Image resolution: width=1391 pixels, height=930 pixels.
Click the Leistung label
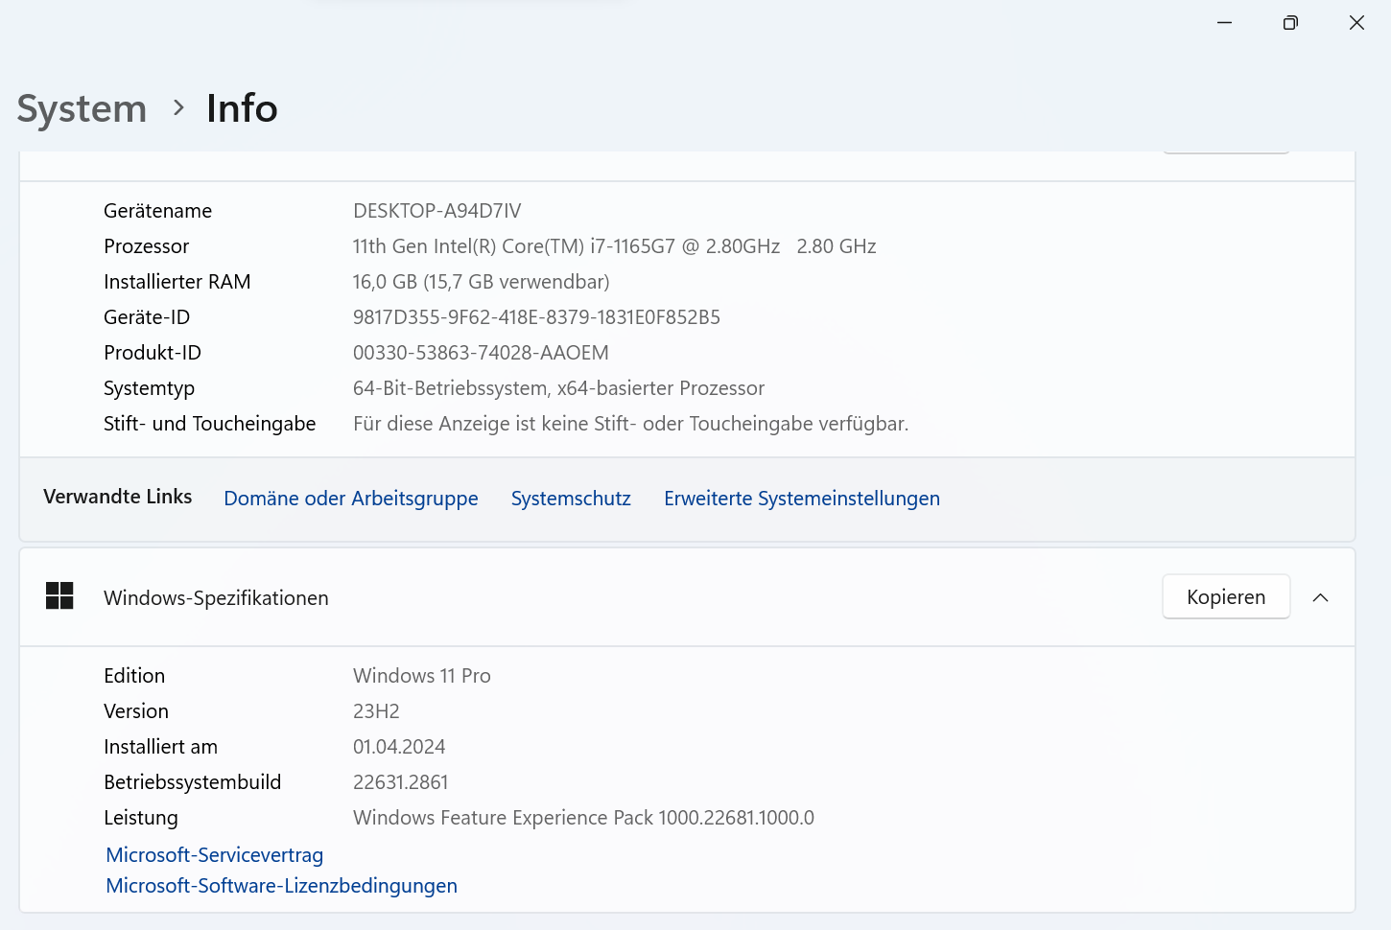(141, 818)
